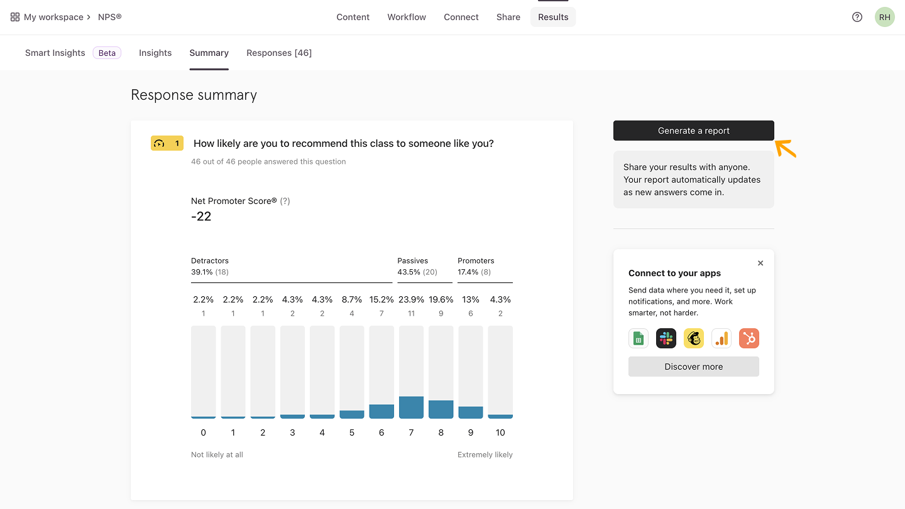The image size is (905, 509).
Task: Open the Smart Insights tab
Action: click(55, 53)
